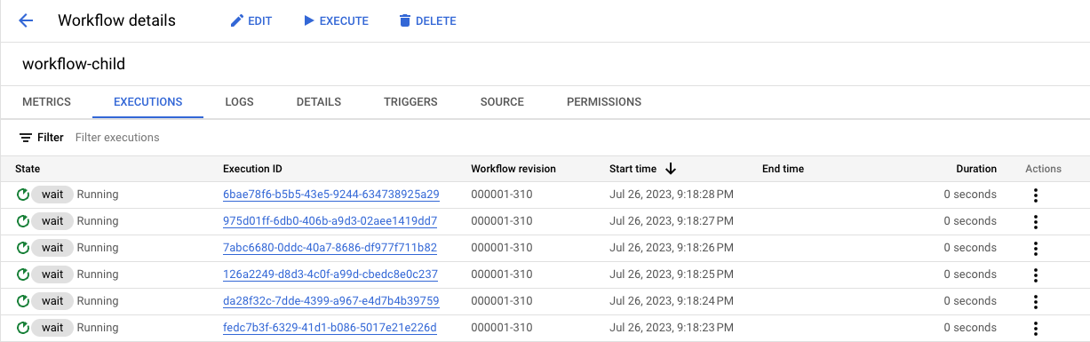Click the Workflow details page heading
Viewport: 1090px width, 342px height.
click(x=116, y=20)
